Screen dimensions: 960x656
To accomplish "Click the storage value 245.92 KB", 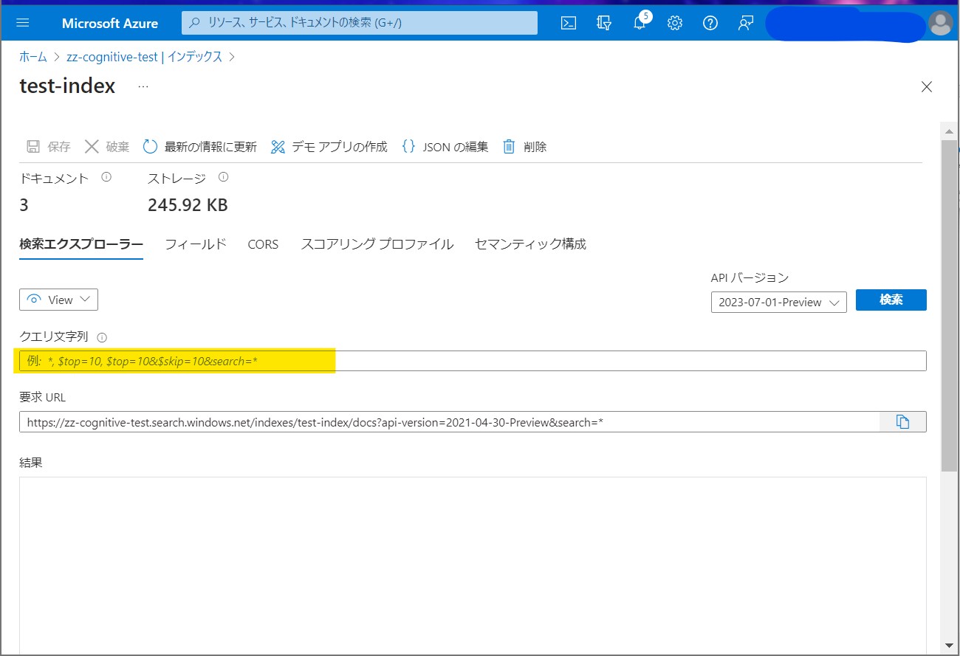I will 188,205.
